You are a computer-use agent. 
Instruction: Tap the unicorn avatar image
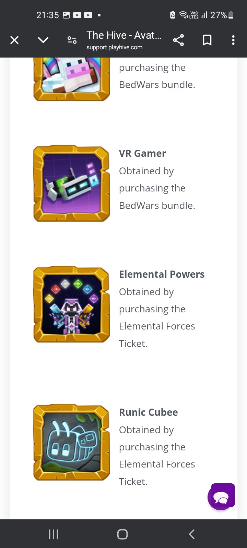click(71, 79)
